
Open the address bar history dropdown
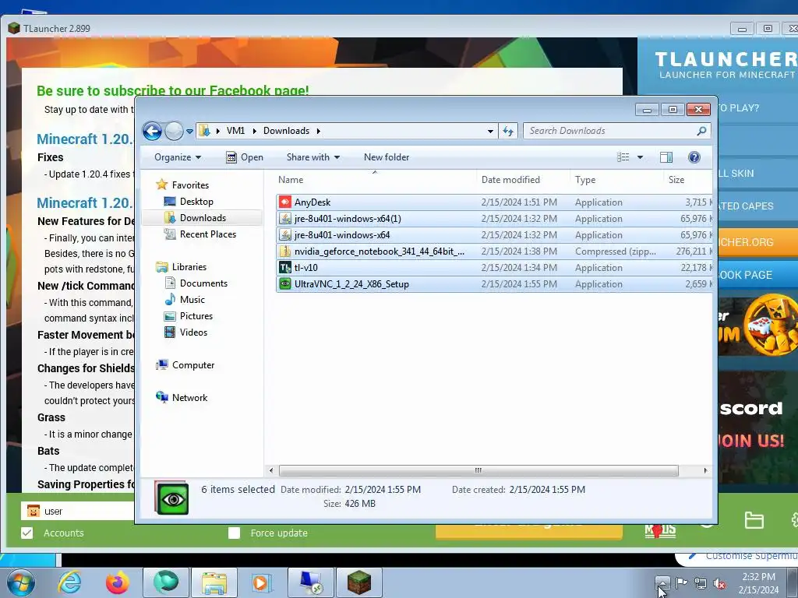(x=490, y=131)
